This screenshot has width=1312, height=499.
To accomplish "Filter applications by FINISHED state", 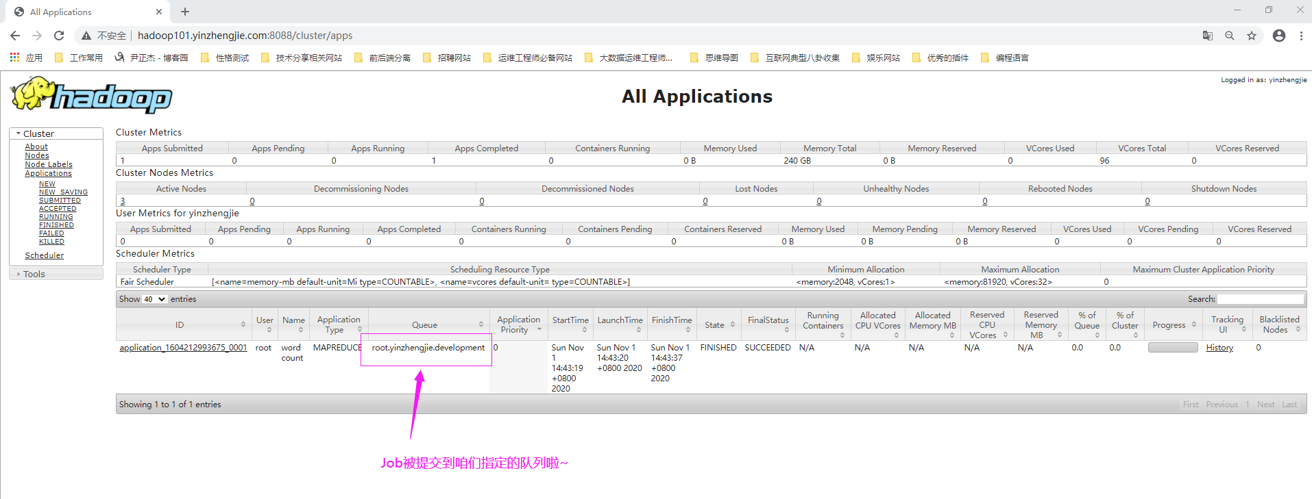I will [56, 225].
